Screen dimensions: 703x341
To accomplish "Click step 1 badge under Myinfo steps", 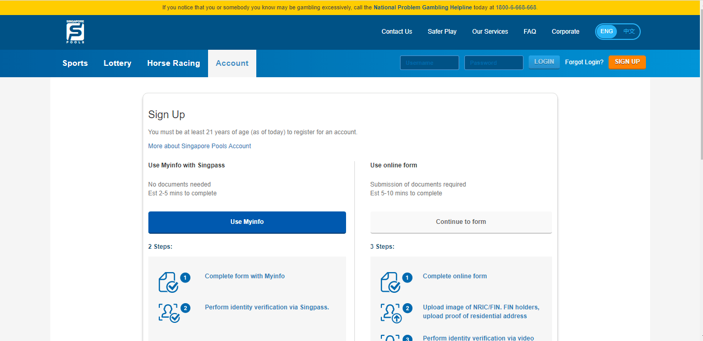I will (186, 278).
